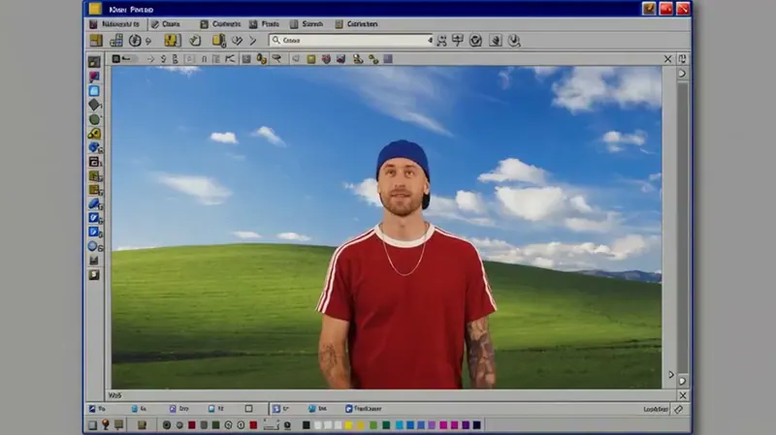776x435 pixels.
Task: Click into the search input field
Action: (351, 41)
